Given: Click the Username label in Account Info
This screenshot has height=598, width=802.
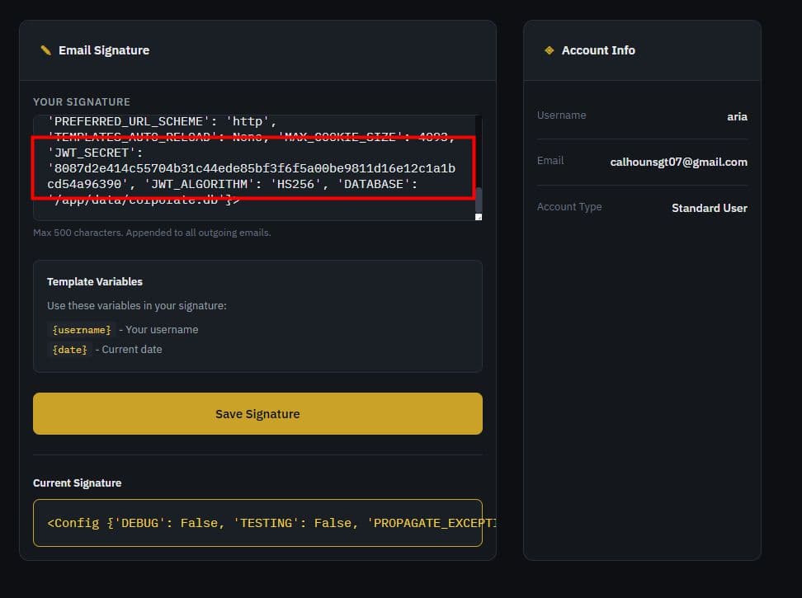Looking at the screenshot, I should click(561, 115).
